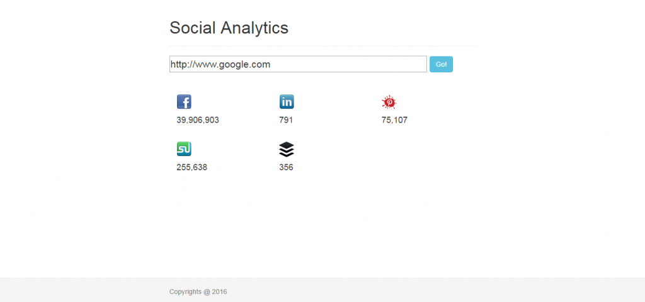The height and width of the screenshot is (302, 645).
Task: Place cursor in empty right side of URL box
Action: [350, 64]
